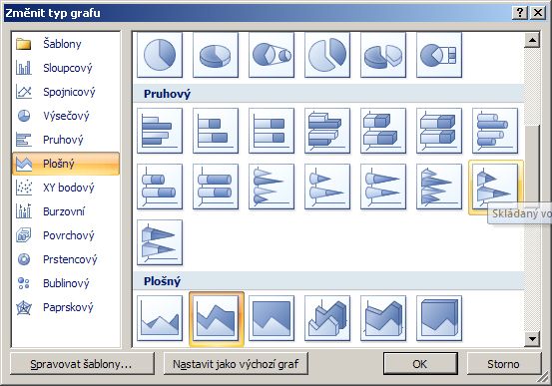The height and width of the screenshot is (386, 552).
Task: Click the dialog help question mark button
Action: point(520,13)
